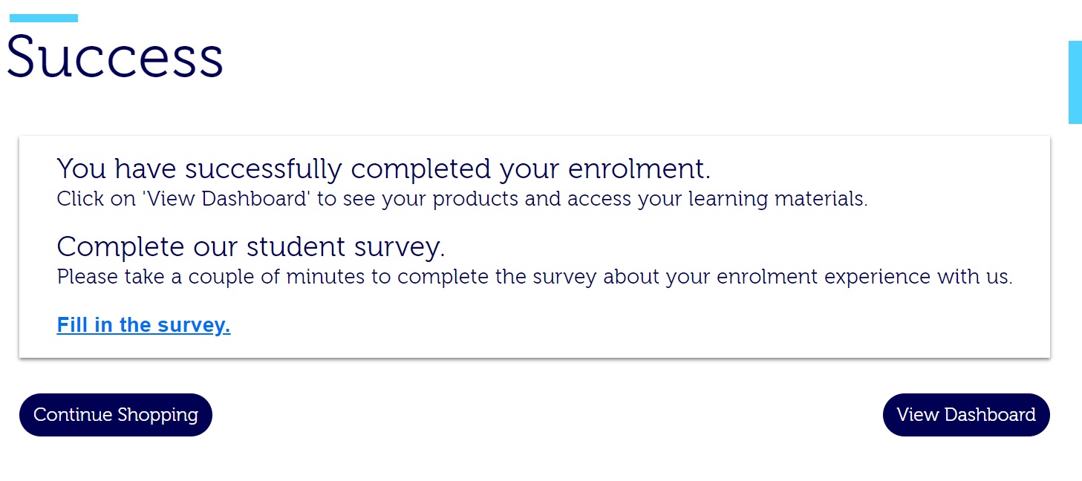Image resolution: width=1082 pixels, height=481 pixels.
Task: Select the survey instructions sentence
Action: pyautogui.click(x=535, y=276)
